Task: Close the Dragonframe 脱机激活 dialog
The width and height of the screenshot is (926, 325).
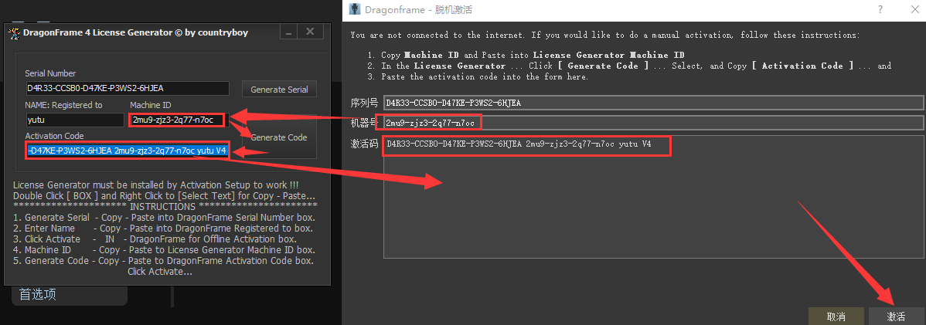Action: coord(911,9)
